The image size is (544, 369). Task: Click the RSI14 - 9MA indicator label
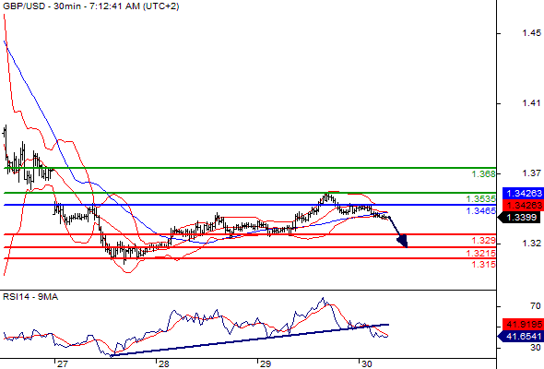[x=30, y=297]
